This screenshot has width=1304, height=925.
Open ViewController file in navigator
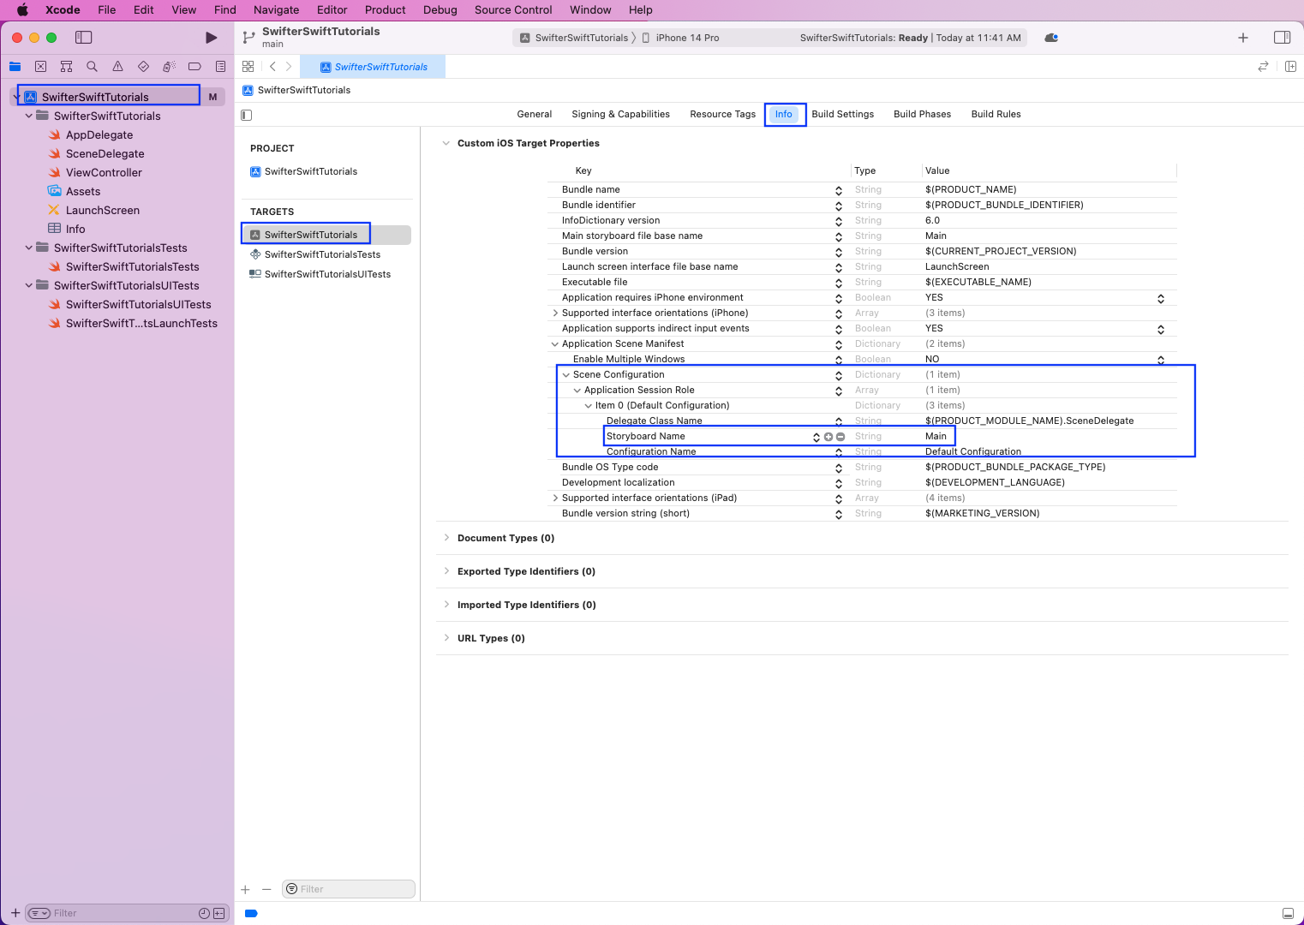click(104, 173)
